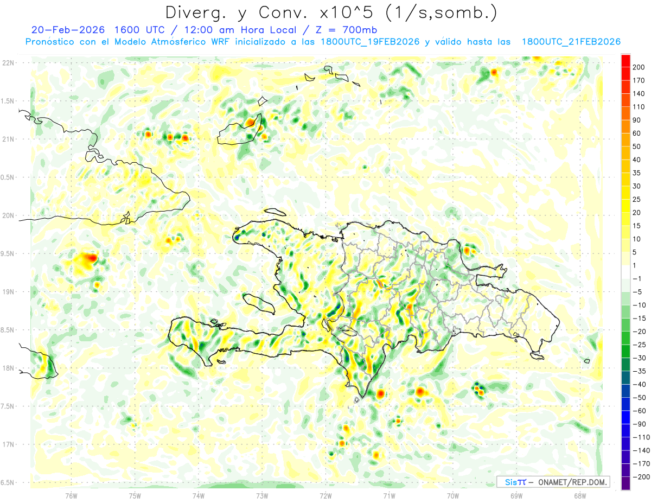Select the blue swatch between -60 and -90
Viewport: 651px width, 503px height.
(x=626, y=417)
